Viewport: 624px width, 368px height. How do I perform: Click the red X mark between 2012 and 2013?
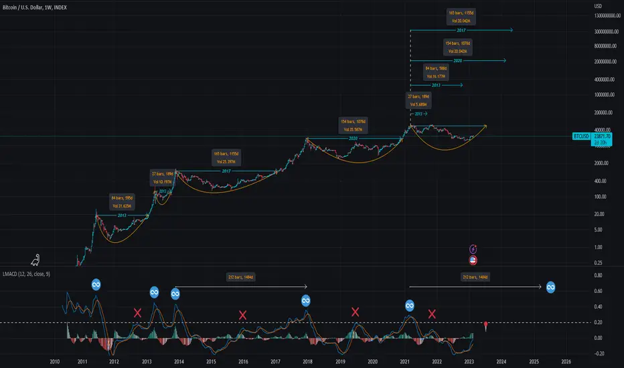(137, 312)
